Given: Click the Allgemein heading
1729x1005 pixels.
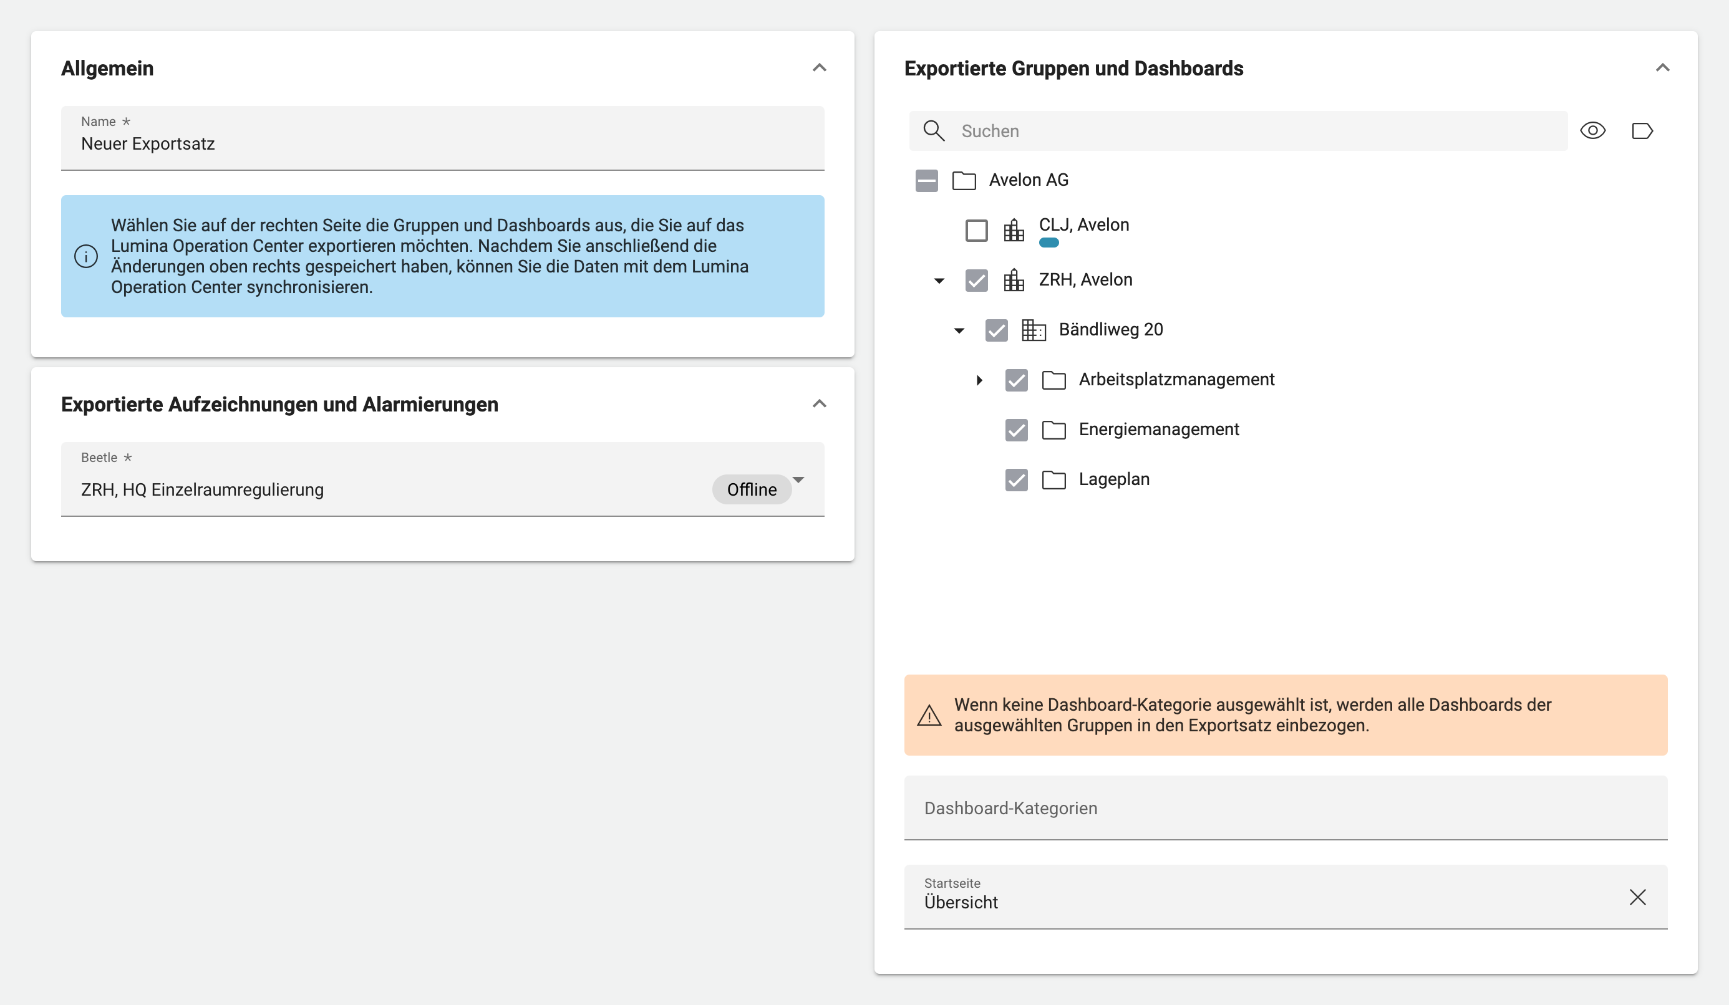Looking at the screenshot, I should click(107, 68).
